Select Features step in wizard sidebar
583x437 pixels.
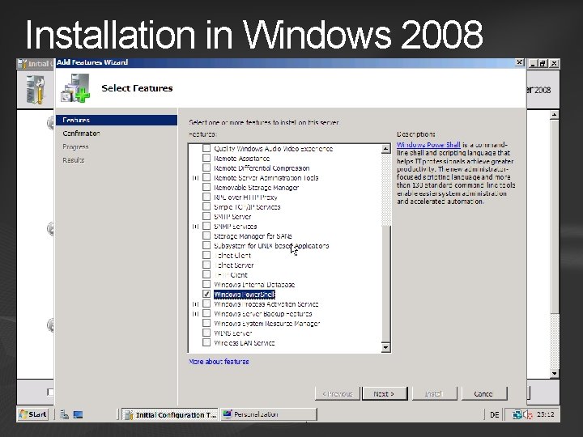pyautogui.click(x=117, y=120)
